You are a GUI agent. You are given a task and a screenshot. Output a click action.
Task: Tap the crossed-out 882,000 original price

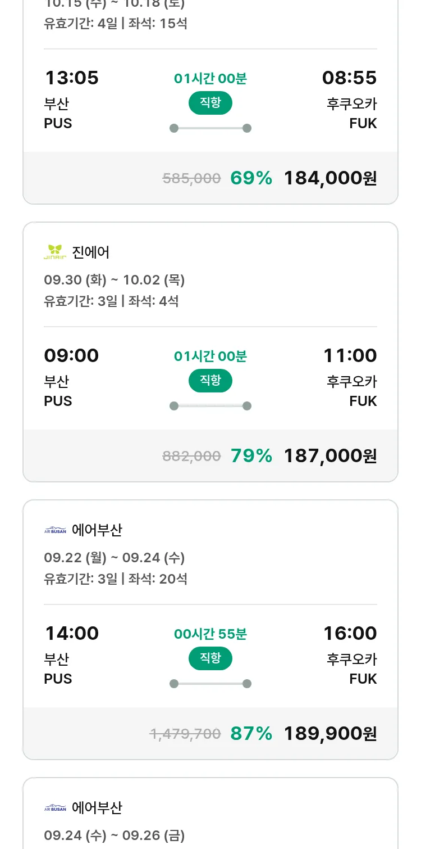click(191, 457)
